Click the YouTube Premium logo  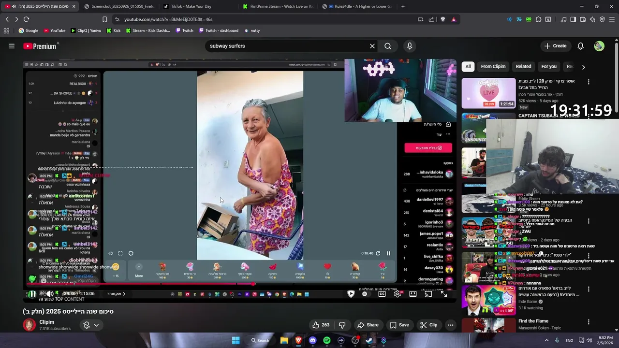click(x=40, y=46)
